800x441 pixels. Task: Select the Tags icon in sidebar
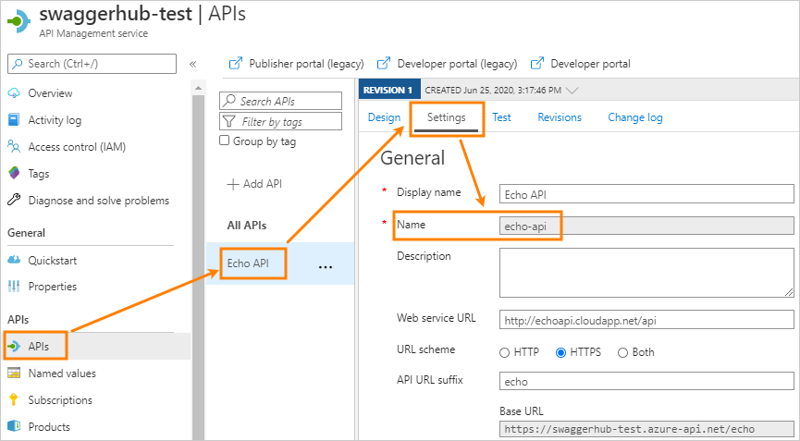tap(14, 174)
